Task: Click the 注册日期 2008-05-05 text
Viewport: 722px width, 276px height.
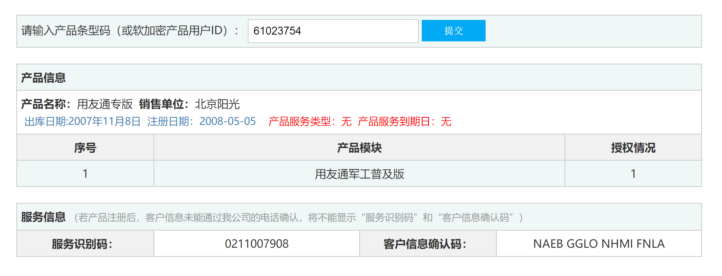Action: pos(201,121)
